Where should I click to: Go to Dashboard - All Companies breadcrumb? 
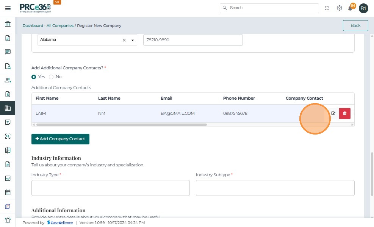(48, 25)
